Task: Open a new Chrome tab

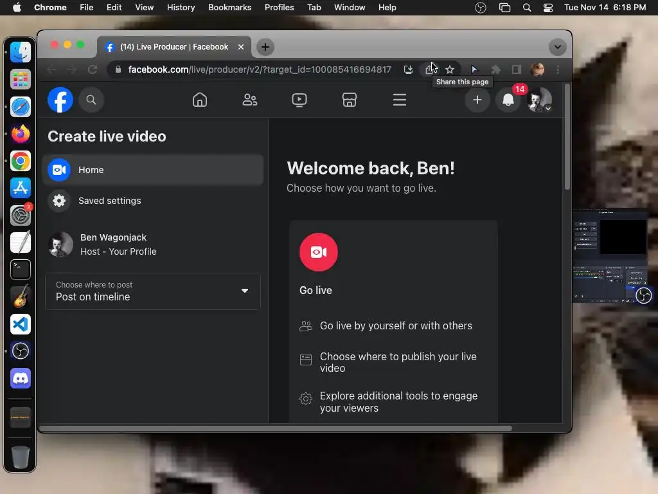Action: click(265, 46)
